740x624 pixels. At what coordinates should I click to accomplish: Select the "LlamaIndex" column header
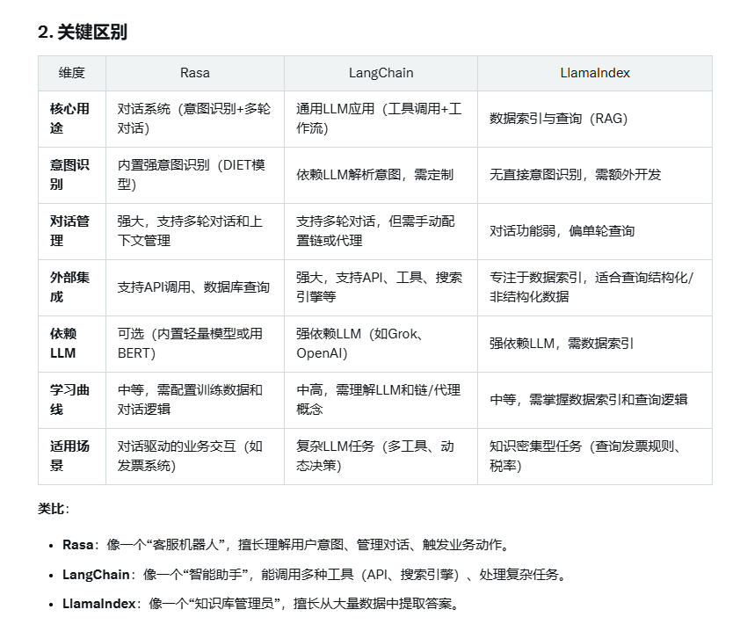(x=595, y=73)
